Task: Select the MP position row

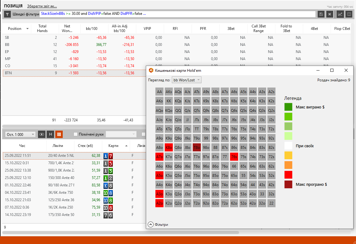Action: coord(177,59)
